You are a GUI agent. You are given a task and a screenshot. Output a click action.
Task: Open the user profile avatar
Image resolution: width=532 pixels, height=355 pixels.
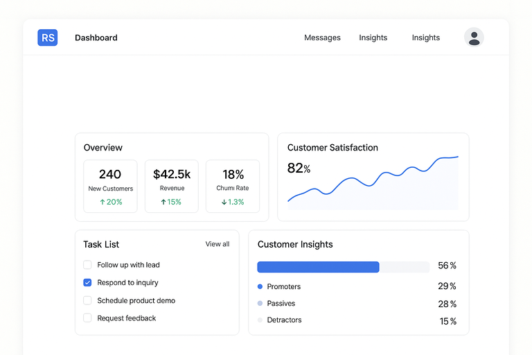[x=474, y=37]
